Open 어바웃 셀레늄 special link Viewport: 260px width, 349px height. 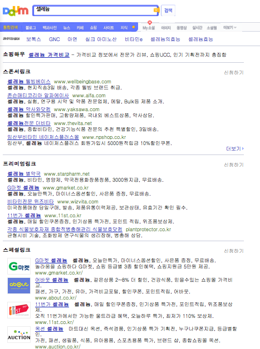[52, 280]
